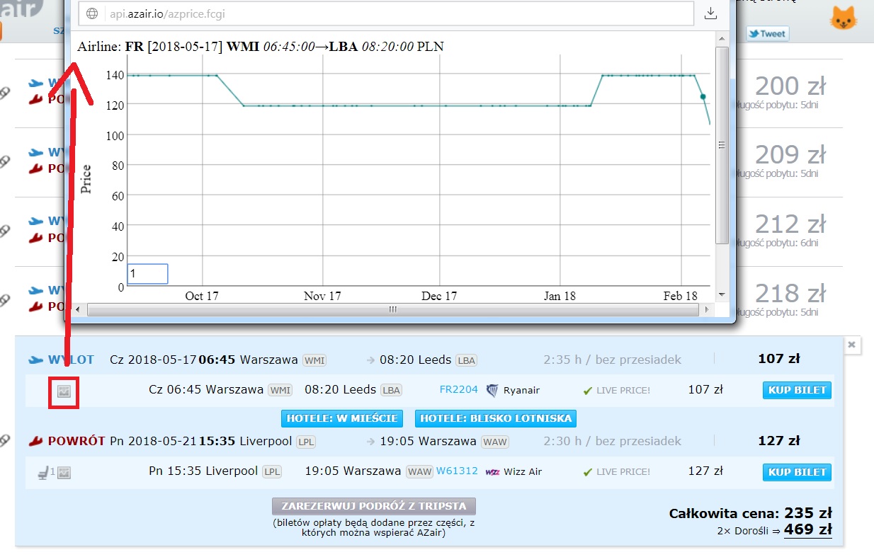The height and width of the screenshot is (557, 874).
Task: Click the download icon beside the popup address bar
Action: (x=711, y=13)
